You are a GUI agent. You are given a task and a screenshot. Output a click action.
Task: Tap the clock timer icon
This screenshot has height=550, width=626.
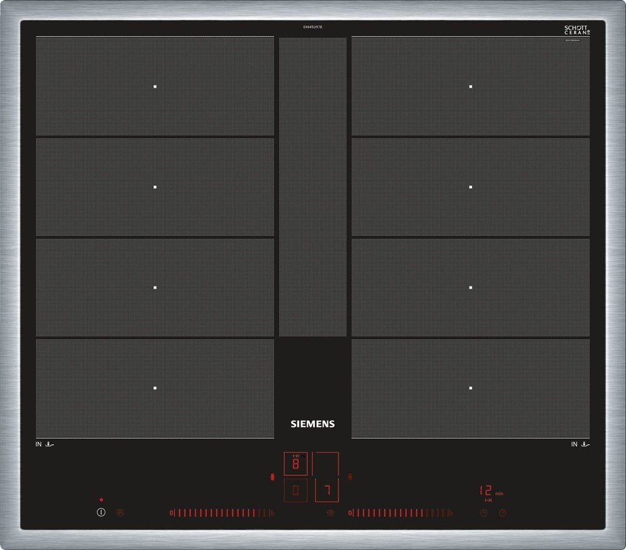[x=483, y=513]
